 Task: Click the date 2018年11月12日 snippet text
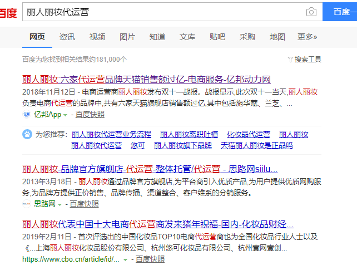(49, 92)
